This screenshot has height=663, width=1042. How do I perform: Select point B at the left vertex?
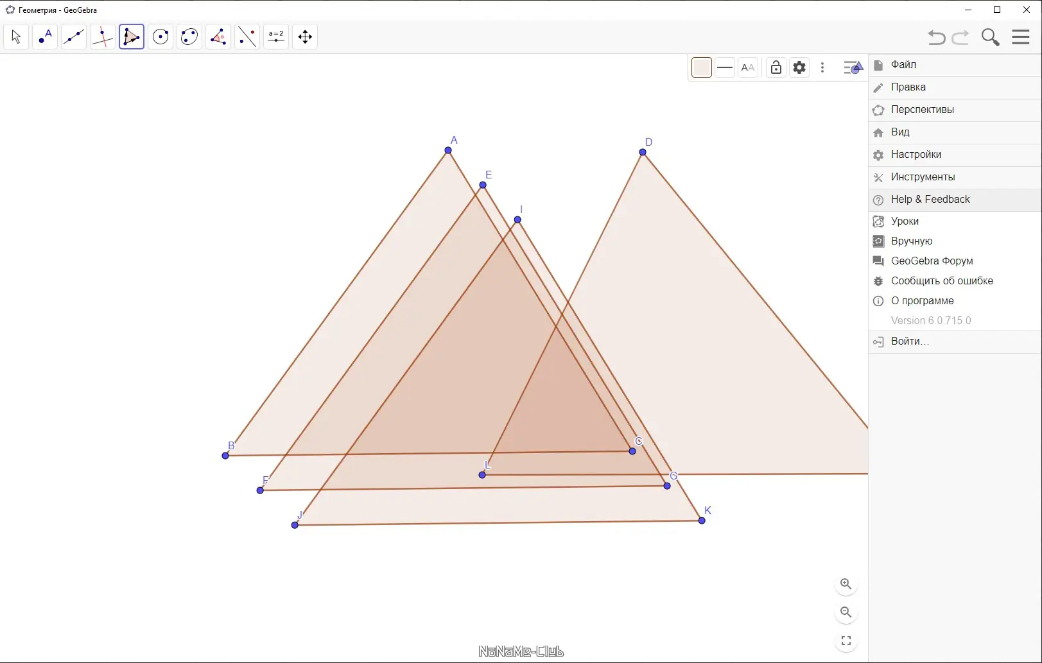225,456
